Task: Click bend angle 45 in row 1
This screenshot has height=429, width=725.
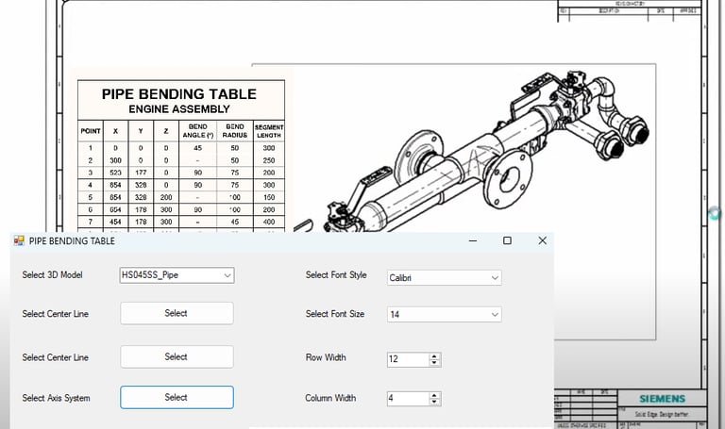Action: coord(198,148)
